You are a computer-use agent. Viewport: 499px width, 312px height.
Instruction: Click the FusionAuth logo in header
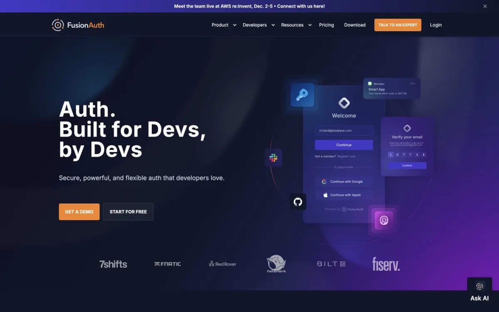(78, 25)
